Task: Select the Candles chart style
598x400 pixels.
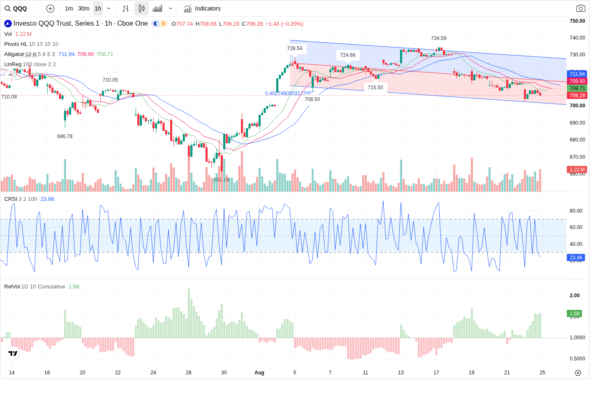Action: click(x=141, y=8)
